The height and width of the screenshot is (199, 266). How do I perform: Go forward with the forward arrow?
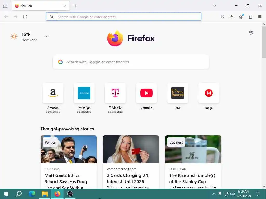click(16, 17)
